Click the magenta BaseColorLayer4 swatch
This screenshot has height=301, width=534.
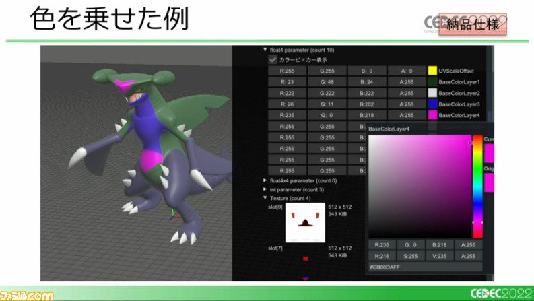tap(432, 115)
